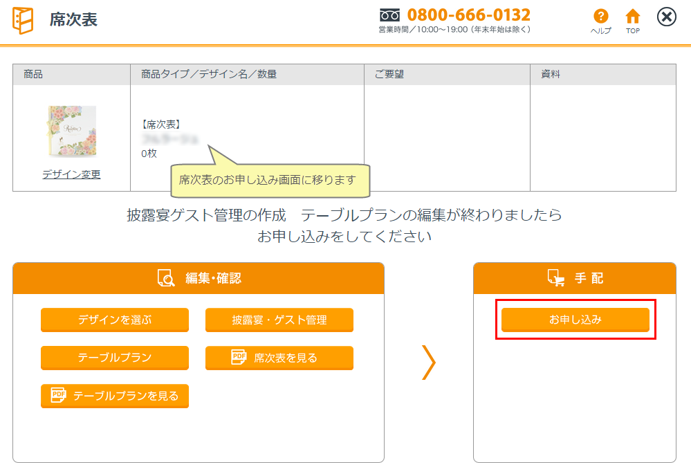Viewport: 691px width, 476px height.
Task: Click the orange right chevron arrow
Action: pyautogui.click(x=429, y=362)
